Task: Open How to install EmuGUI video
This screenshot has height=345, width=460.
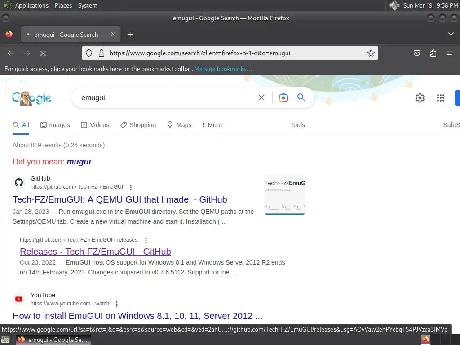Action: point(137,316)
